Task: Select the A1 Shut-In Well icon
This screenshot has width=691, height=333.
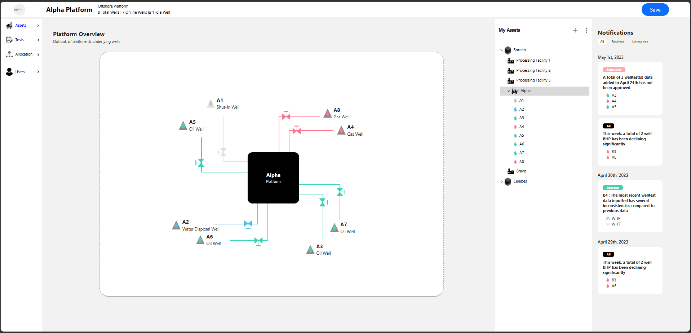Action: click(211, 104)
